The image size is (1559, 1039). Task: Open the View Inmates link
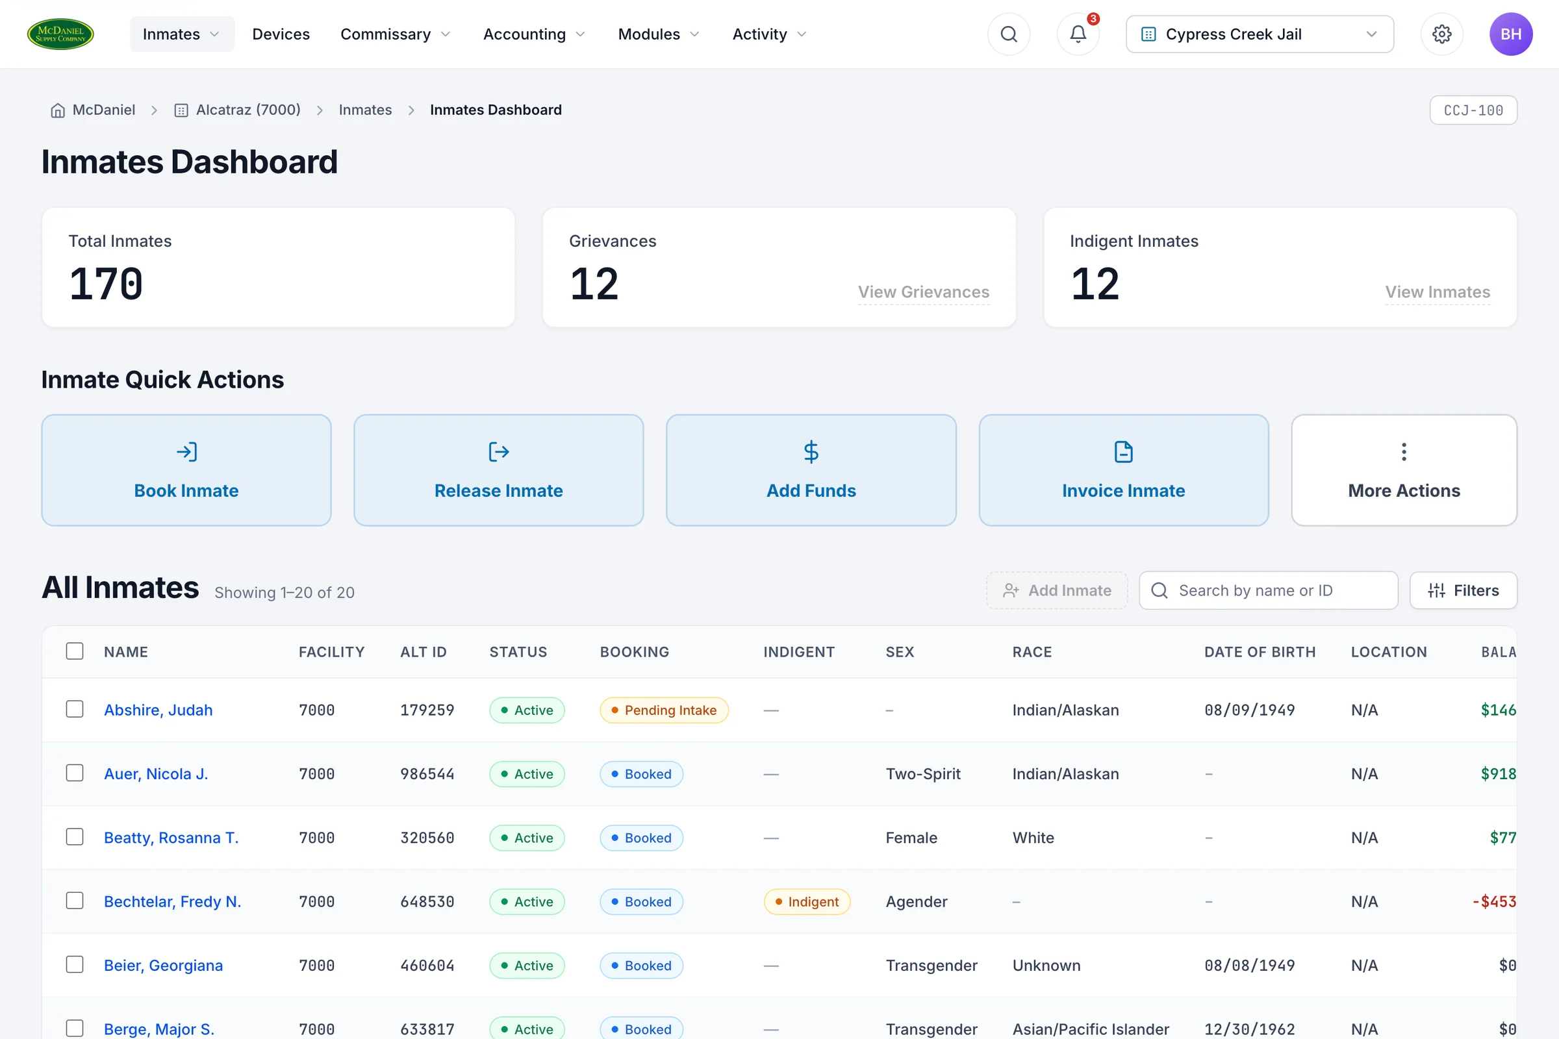coord(1437,292)
